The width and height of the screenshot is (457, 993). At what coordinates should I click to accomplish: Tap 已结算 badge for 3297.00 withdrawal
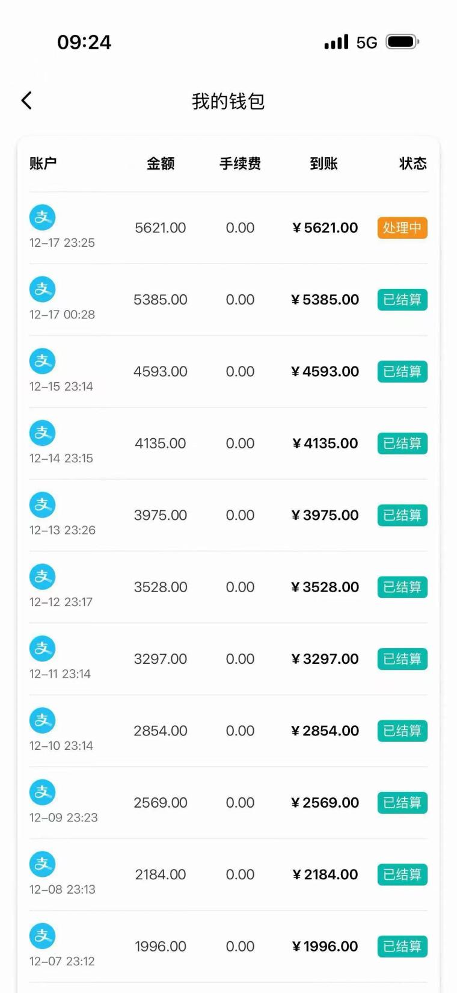[402, 659]
